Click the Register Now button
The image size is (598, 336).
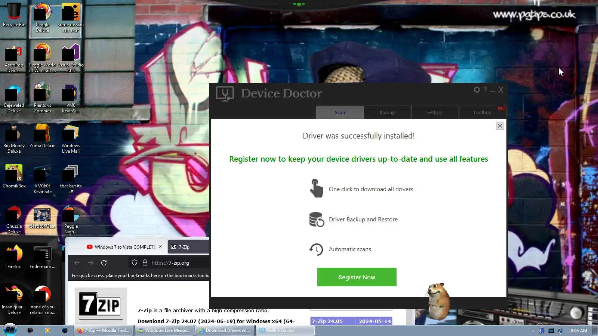357,277
